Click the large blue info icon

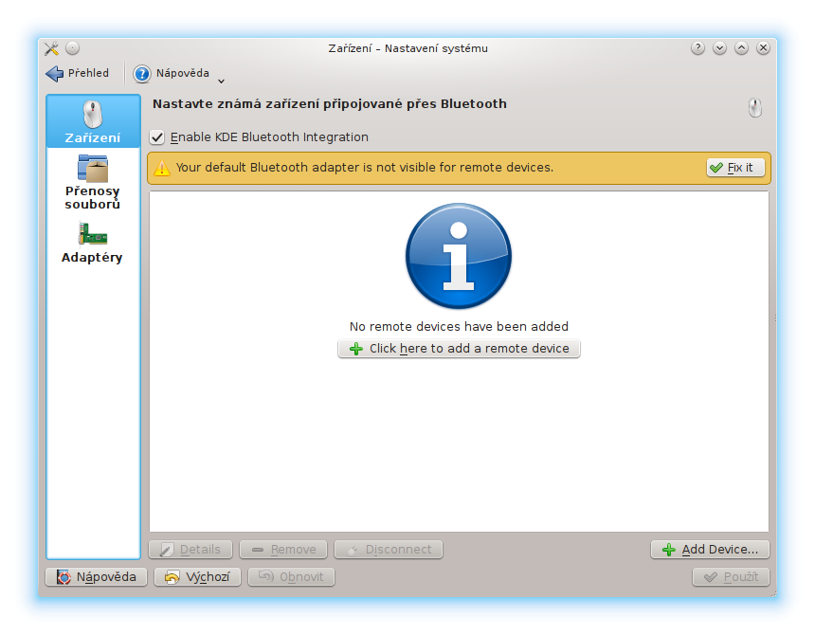coord(459,256)
